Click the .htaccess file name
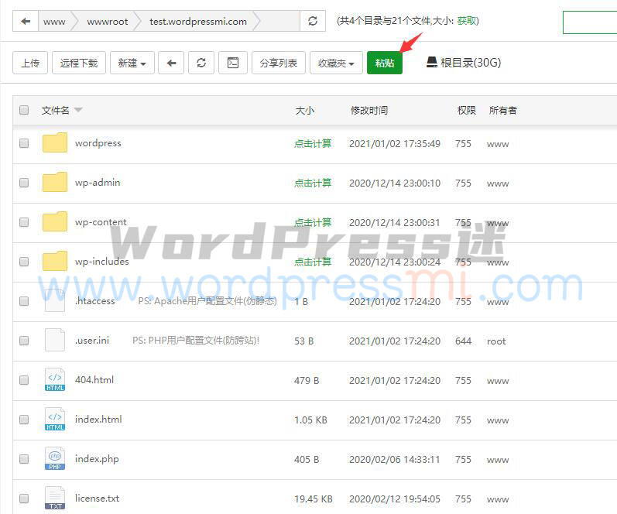Image resolution: width=617 pixels, height=514 pixels. 94,300
